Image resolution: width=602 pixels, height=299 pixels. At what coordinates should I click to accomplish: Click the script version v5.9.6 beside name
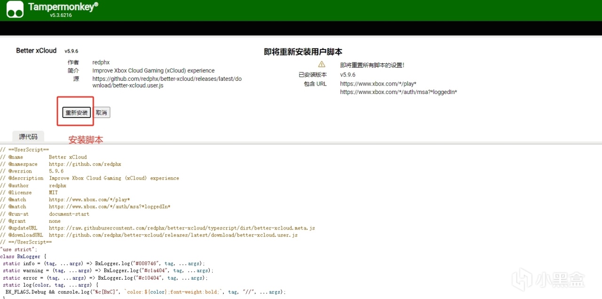pyautogui.click(x=71, y=51)
